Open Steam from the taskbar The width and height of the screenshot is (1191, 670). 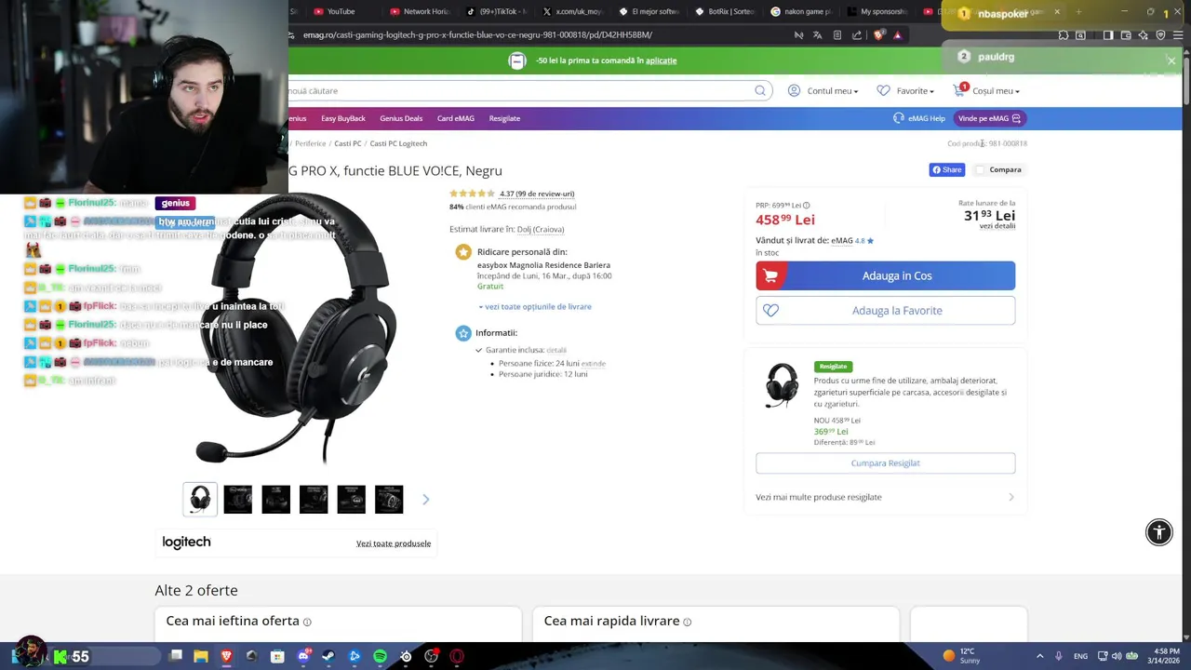pyautogui.click(x=328, y=656)
